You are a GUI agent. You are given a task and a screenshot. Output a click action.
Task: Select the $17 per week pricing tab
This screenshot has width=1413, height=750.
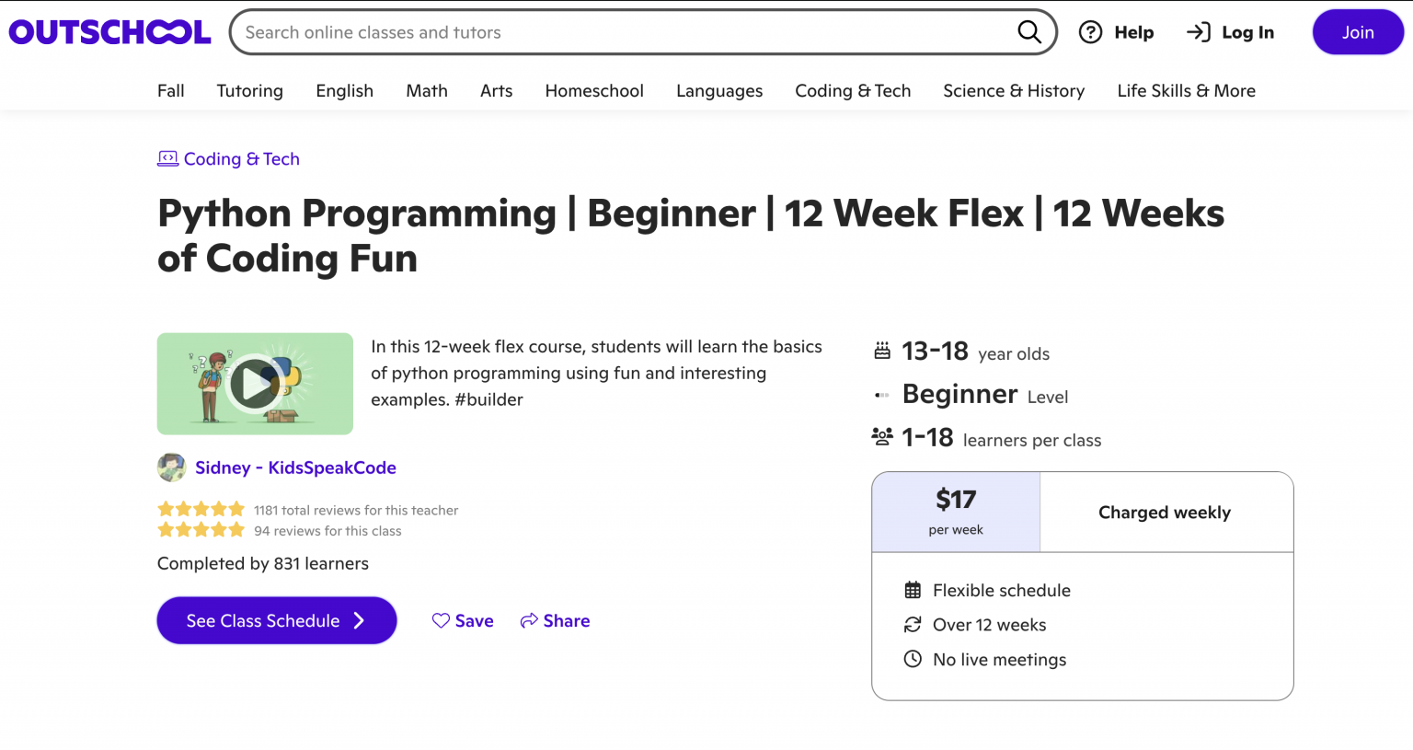click(x=956, y=512)
